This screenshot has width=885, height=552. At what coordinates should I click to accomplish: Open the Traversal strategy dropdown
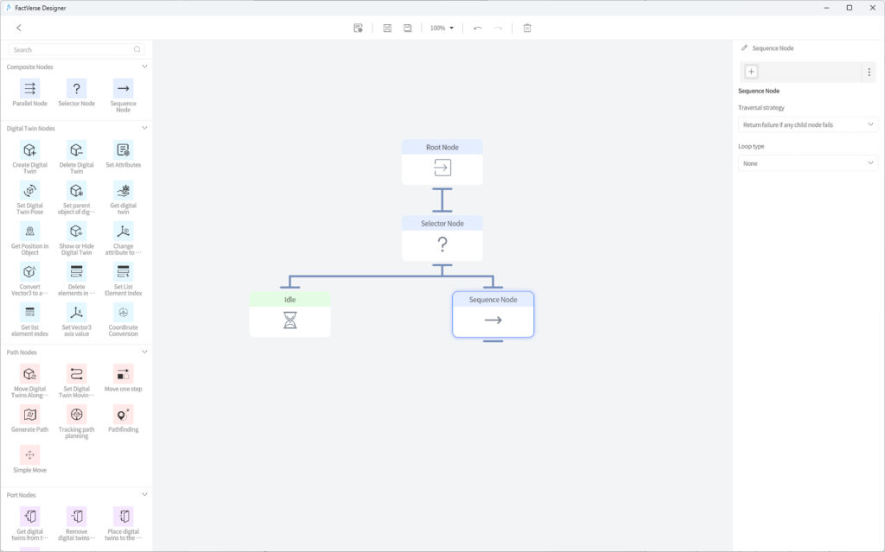click(x=808, y=124)
